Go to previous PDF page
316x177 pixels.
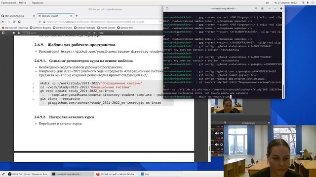tap(14, 33)
